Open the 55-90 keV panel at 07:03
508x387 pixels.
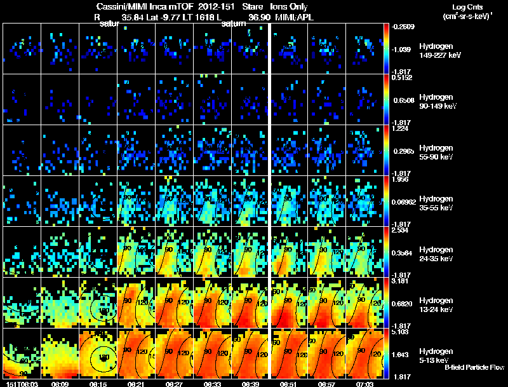[x=364, y=151]
